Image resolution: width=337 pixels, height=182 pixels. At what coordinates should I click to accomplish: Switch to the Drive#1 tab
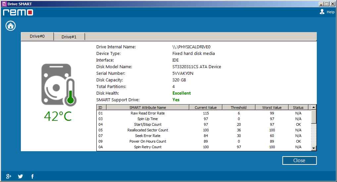click(x=69, y=37)
